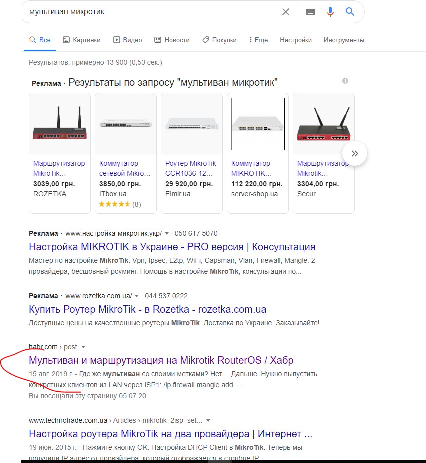Click the seller name Elmir.ua

(x=178, y=194)
